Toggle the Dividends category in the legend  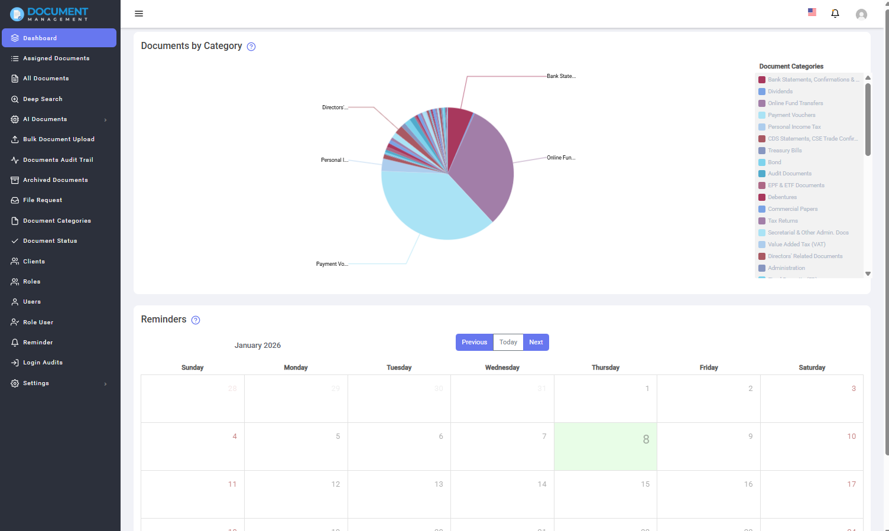(x=780, y=91)
